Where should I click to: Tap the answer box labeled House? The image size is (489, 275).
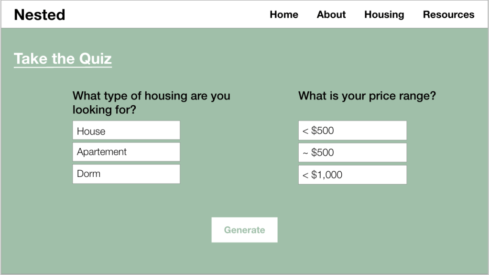point(126,131)
